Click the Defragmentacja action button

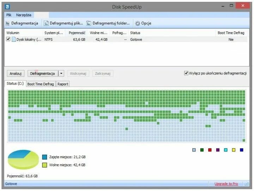click(x=43, y=74)
